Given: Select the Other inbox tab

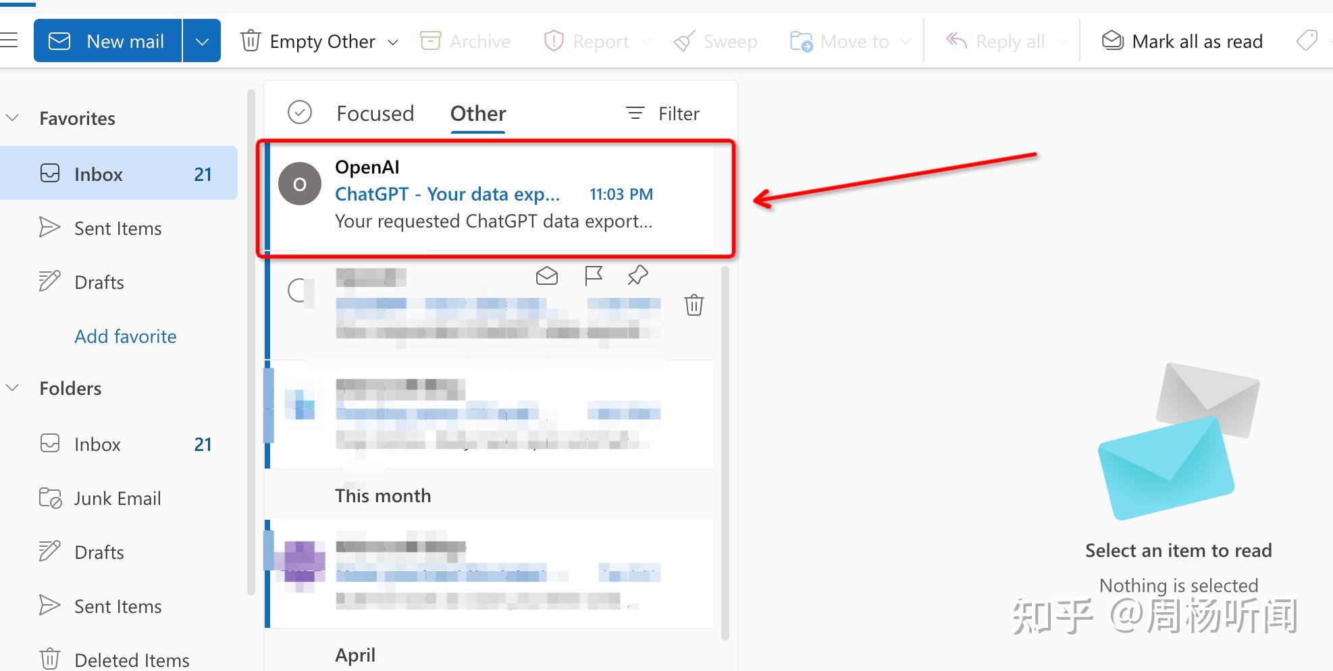Looking at the screenshot, I should (478, 113).
